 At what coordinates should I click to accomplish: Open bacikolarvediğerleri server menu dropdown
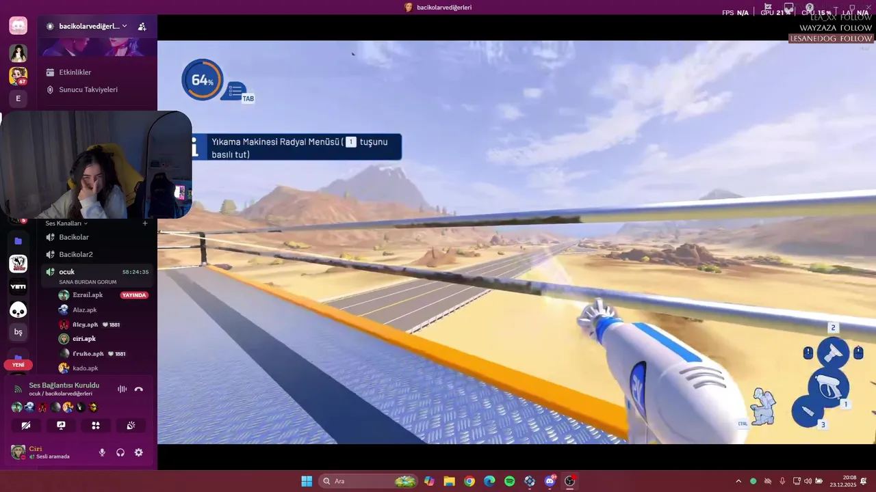(87, 26)
